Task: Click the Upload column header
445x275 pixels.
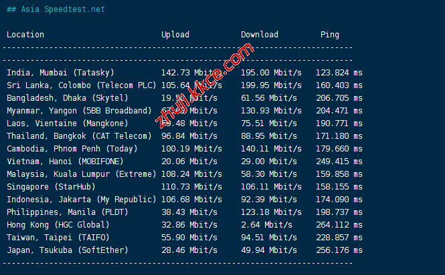Action: 175,35
